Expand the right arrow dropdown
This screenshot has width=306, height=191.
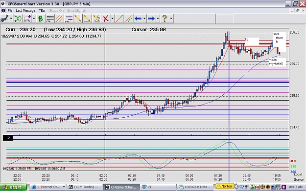[x=158, y=19]
